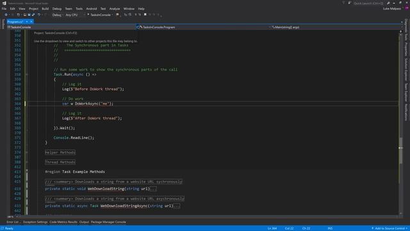The width and height of the screenshot is (410, 231).
Task: Open the View menu
Action: 22,8
